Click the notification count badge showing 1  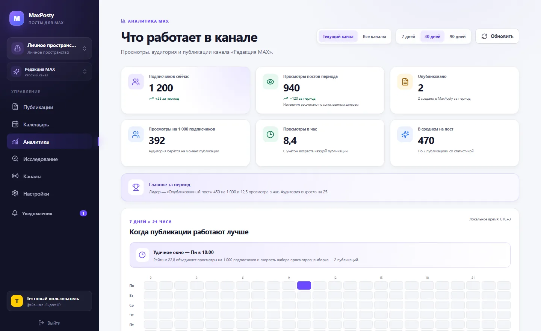(x=83, y=213)
